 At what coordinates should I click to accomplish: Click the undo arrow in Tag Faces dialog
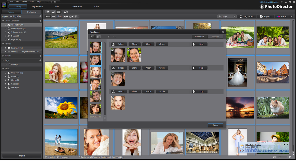point(109,37)
